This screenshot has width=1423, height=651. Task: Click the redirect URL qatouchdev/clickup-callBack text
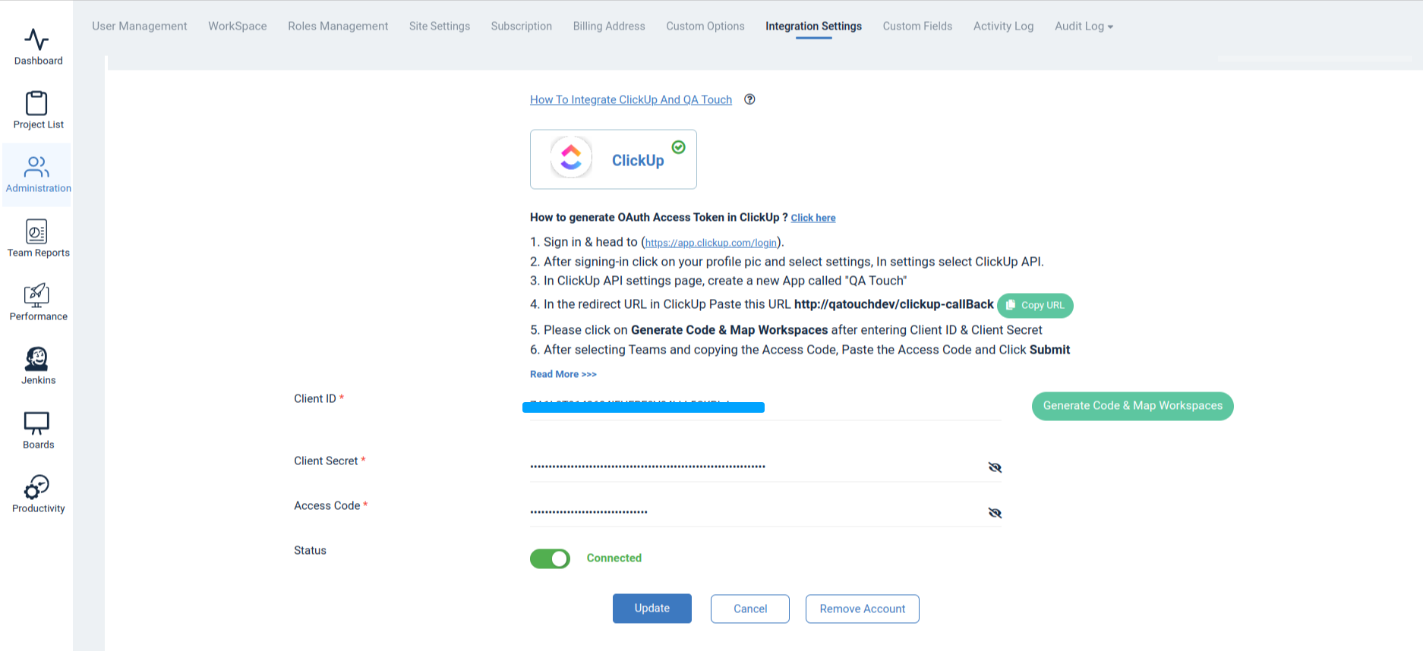894,304
